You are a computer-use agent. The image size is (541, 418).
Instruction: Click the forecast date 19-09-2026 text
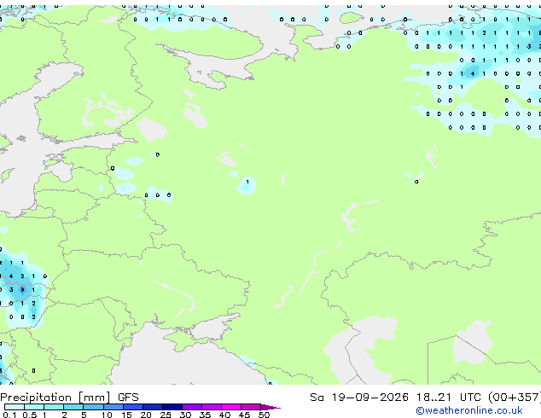point(370,398)
